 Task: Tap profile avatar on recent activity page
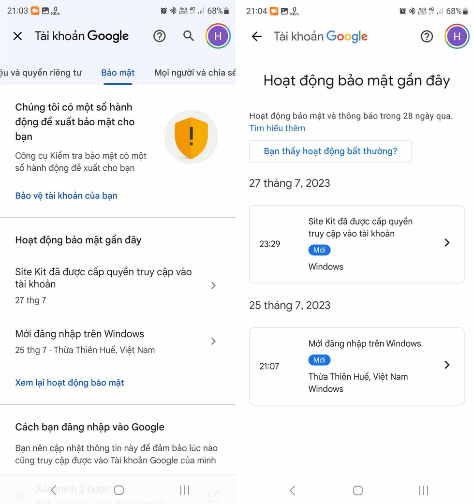pos(457,36)
